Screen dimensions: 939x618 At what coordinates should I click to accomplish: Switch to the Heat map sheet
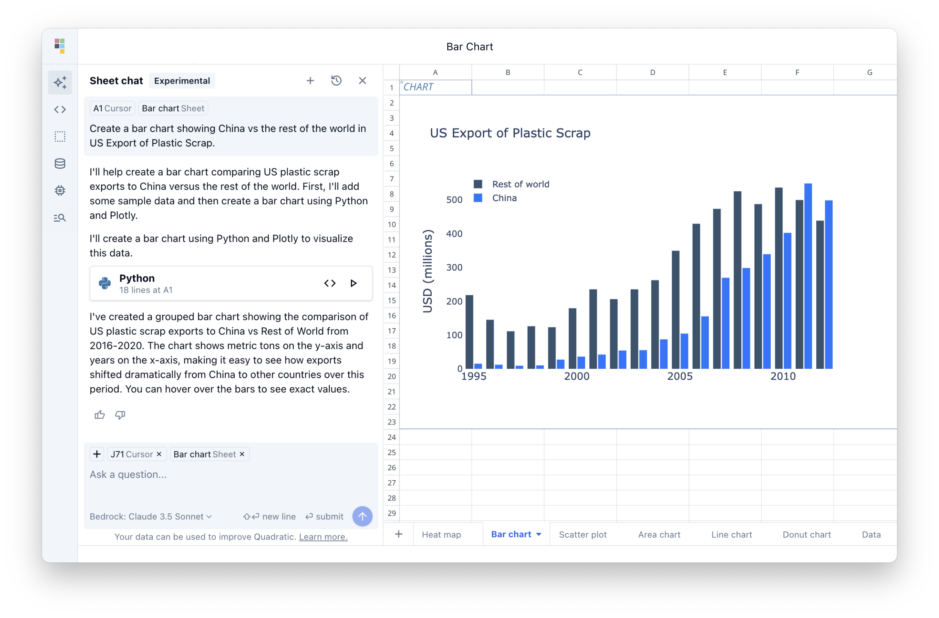coord(441,534)
